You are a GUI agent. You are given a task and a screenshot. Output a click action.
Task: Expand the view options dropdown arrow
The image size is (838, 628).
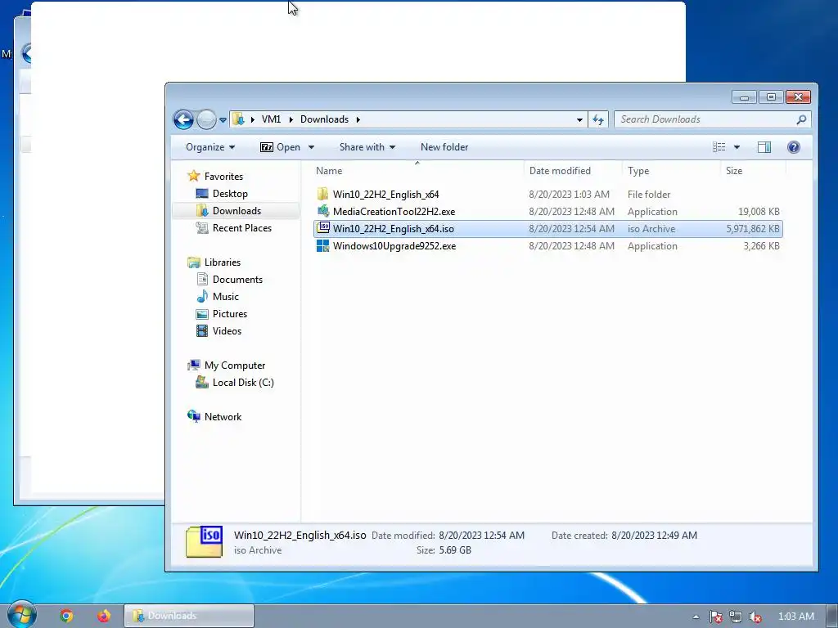point(737,147)
